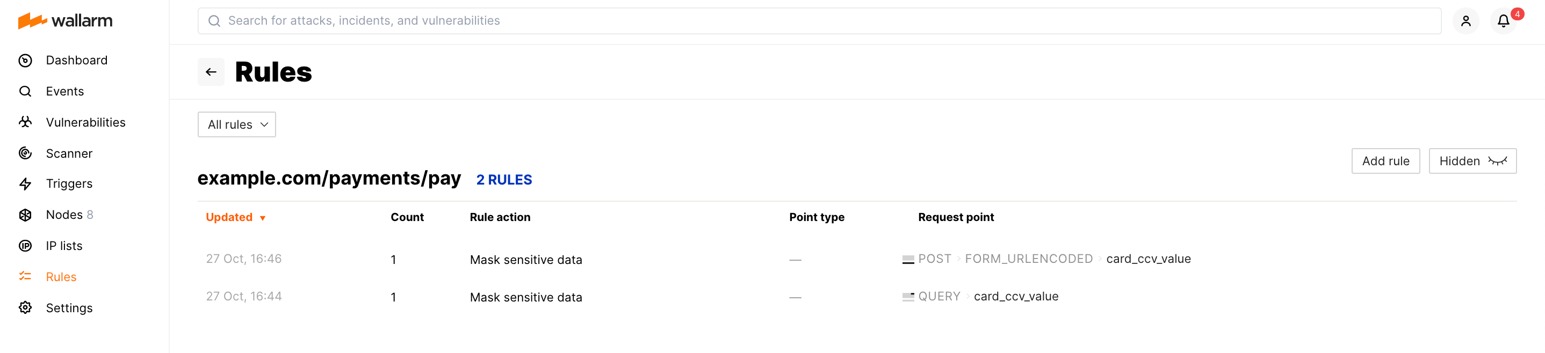Click the Wallarm logo

(65, 21)
